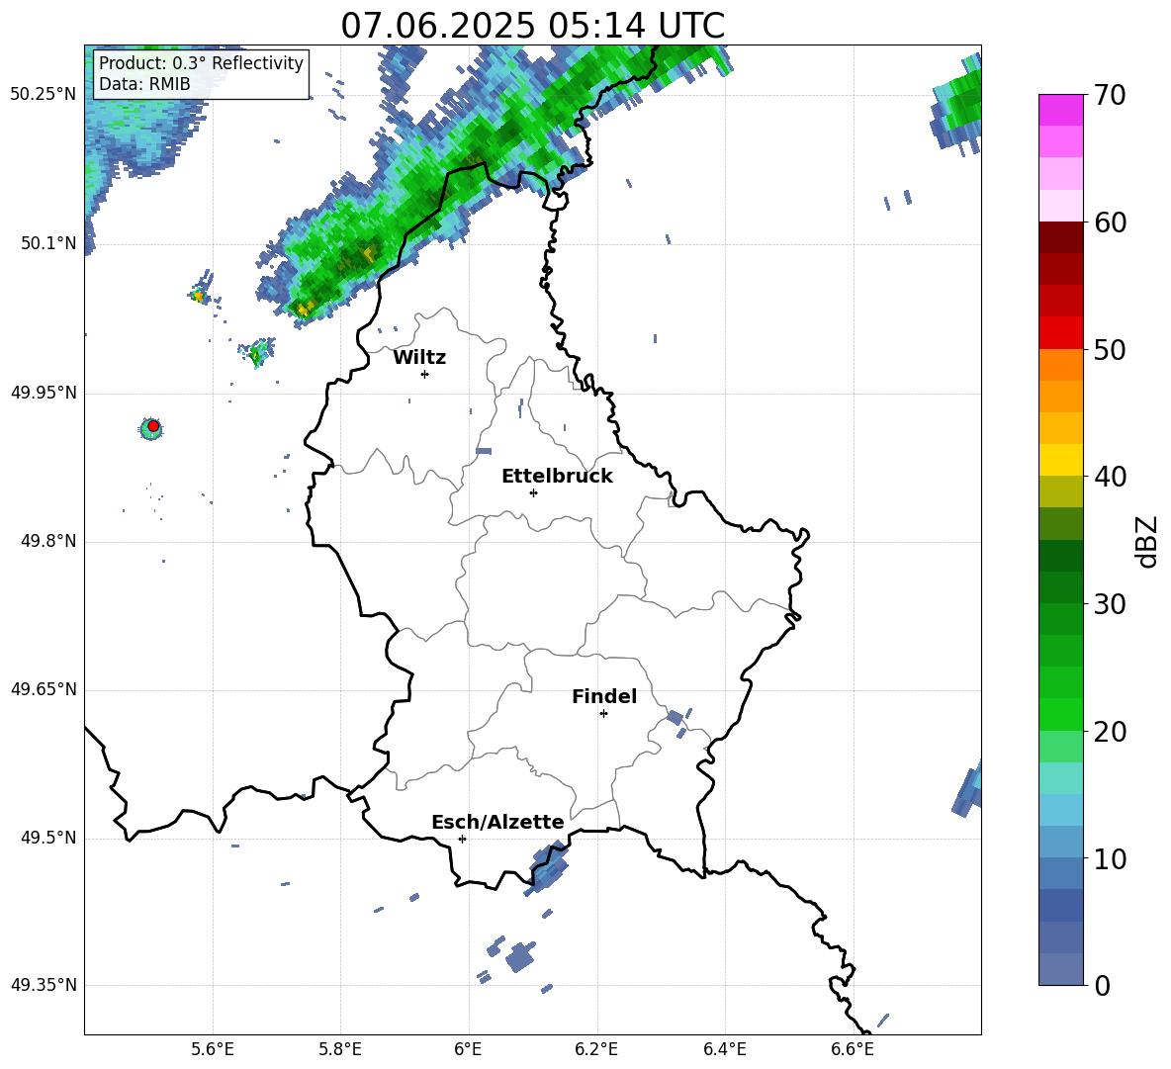Click the 'Data: RMIB' label
This screenshot has height=1069, width=1171.
click(144, 84)
